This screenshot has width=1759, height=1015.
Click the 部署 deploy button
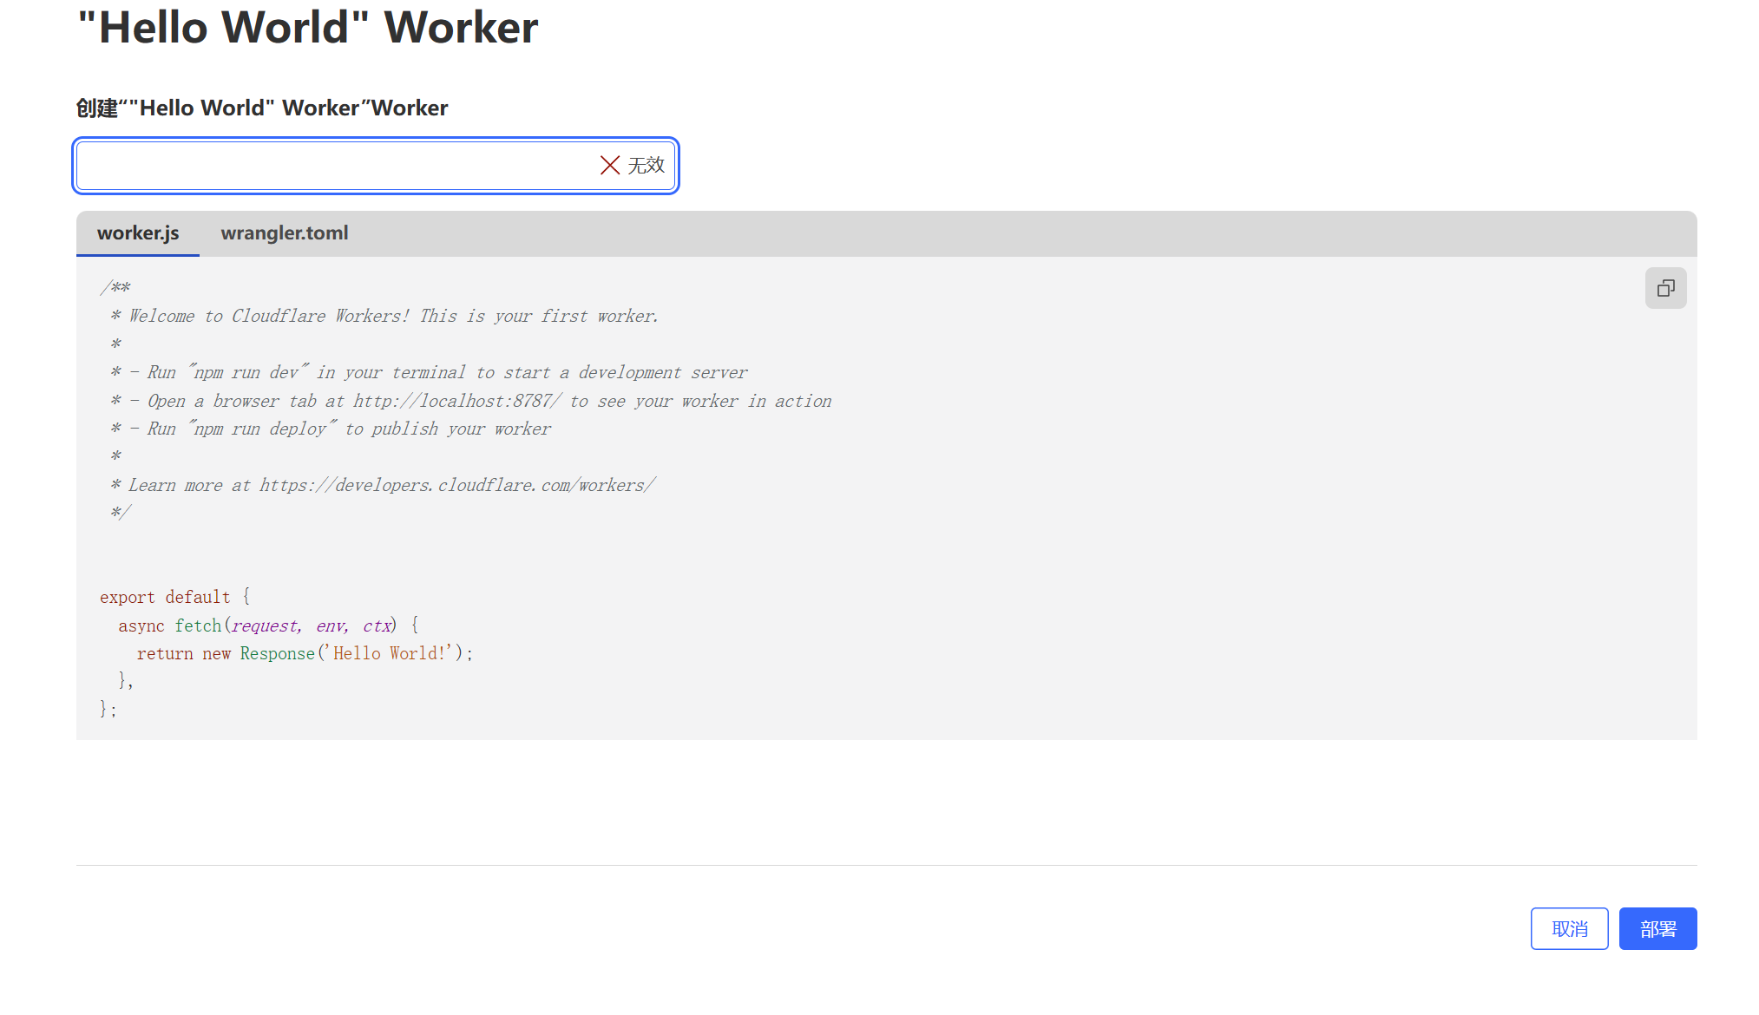1657,929
